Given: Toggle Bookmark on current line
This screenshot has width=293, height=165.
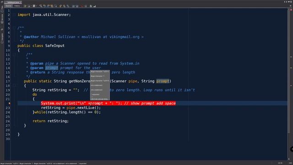Looking at the screenshot, I should pos(68,6).
